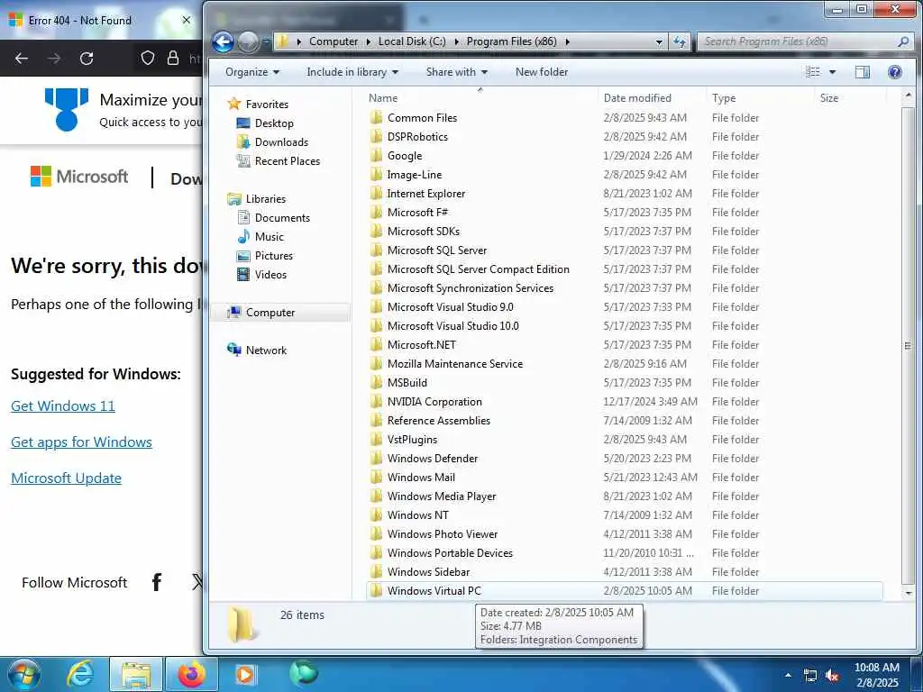Toggle the preview pane icon
923x692 pixels.
point(863,72)
